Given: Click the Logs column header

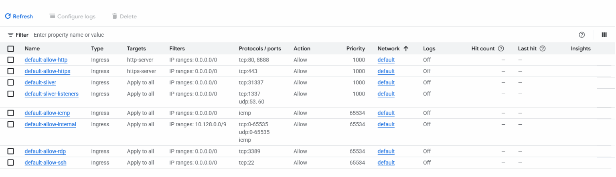Looking at the screenshot, I should tap(429, 49).
